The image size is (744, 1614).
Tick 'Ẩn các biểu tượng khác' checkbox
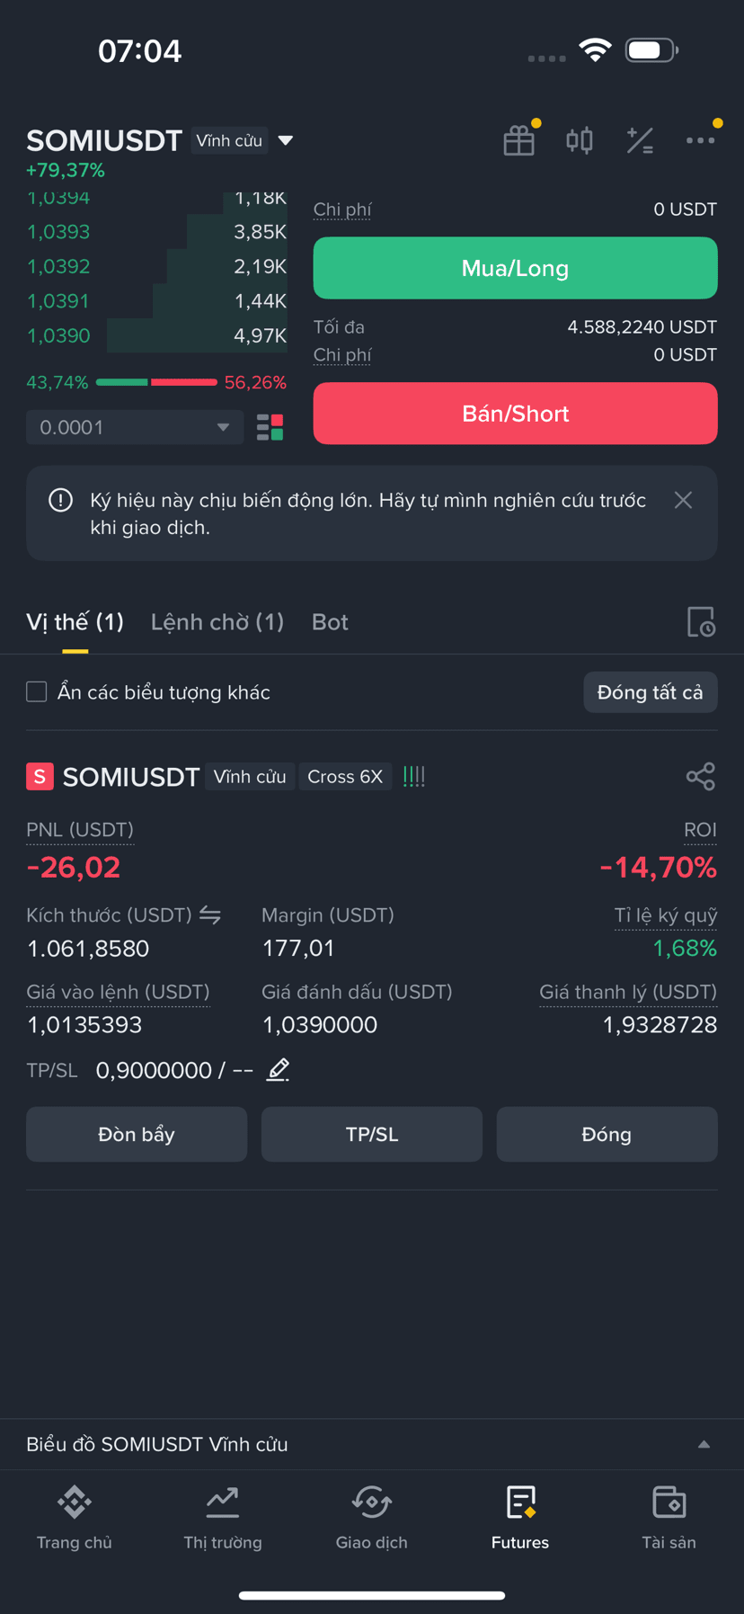(x=37, y=691)
